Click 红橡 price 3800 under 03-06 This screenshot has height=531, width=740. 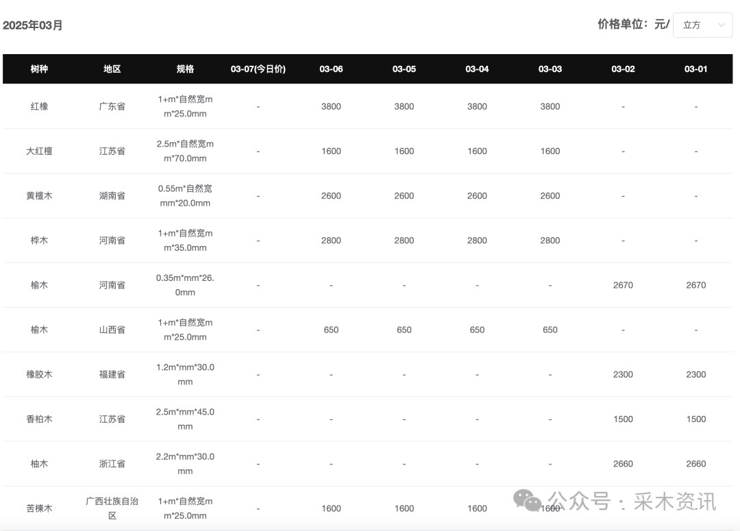pos(331,106)
